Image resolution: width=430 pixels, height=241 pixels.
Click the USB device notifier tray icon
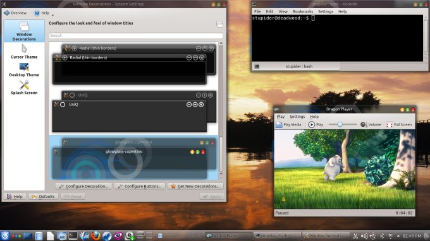[373, 236]
